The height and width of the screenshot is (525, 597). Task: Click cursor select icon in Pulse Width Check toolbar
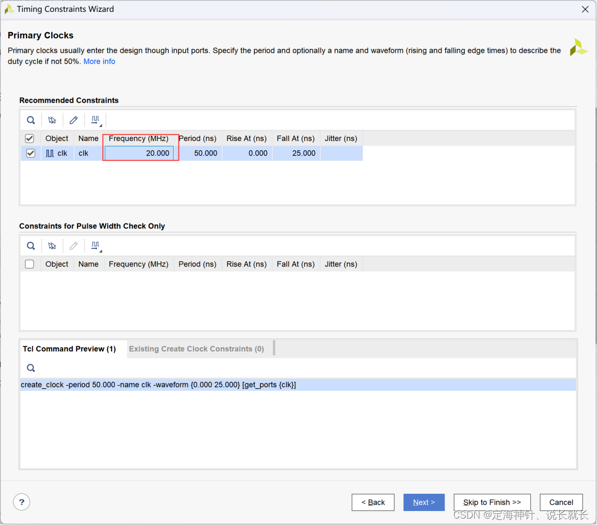52,246
